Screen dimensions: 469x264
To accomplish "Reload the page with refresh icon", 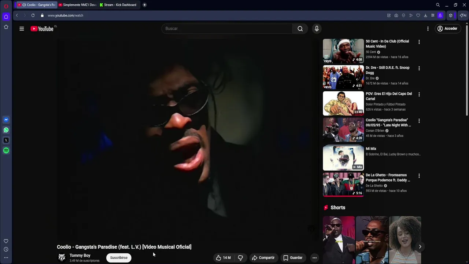I will 33,15.
